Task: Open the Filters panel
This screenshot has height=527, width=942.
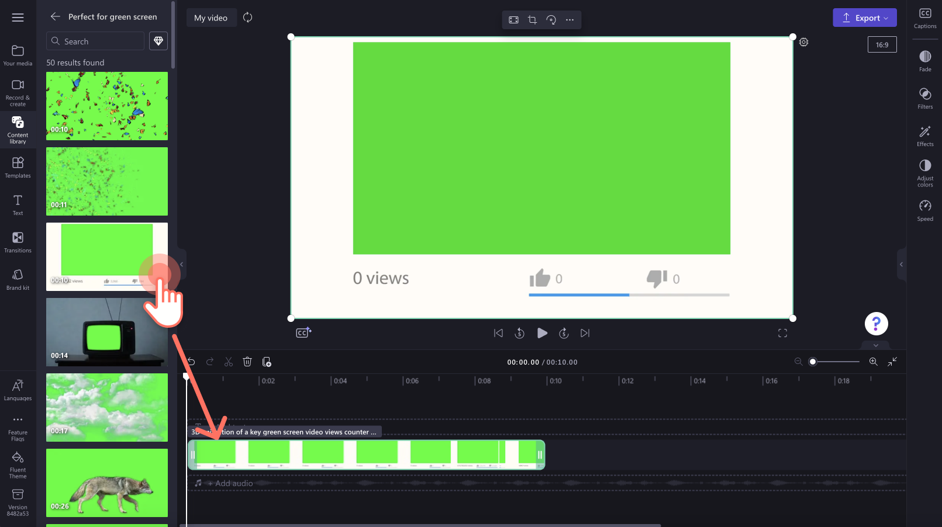Action: coord(925,98)
